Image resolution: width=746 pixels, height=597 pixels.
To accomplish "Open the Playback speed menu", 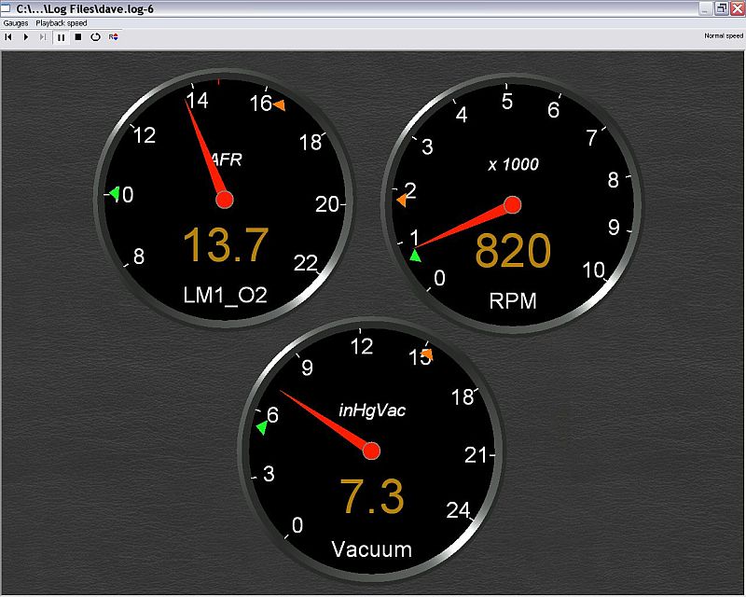I will pos(62,22).
